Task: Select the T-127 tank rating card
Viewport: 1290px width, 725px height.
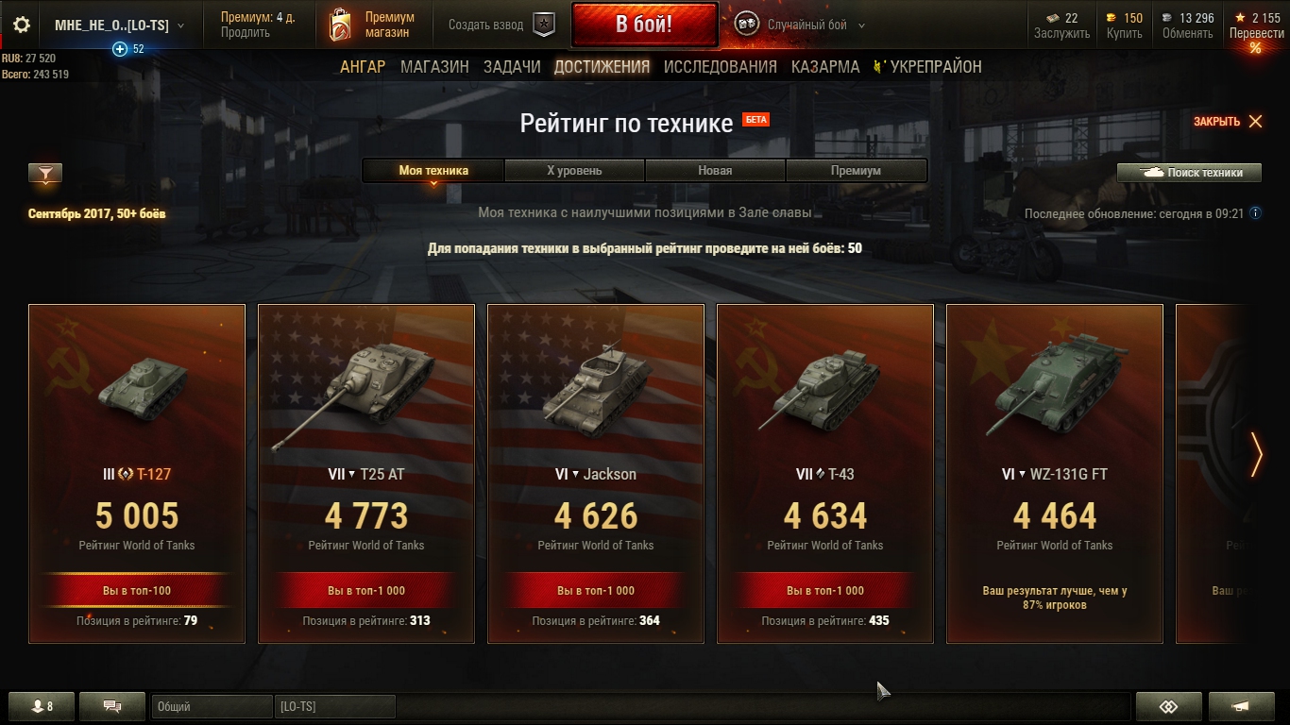Action: (x=137, y=473)
